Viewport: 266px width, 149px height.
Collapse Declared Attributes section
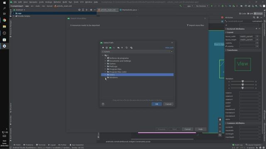[x=226, y=29]
